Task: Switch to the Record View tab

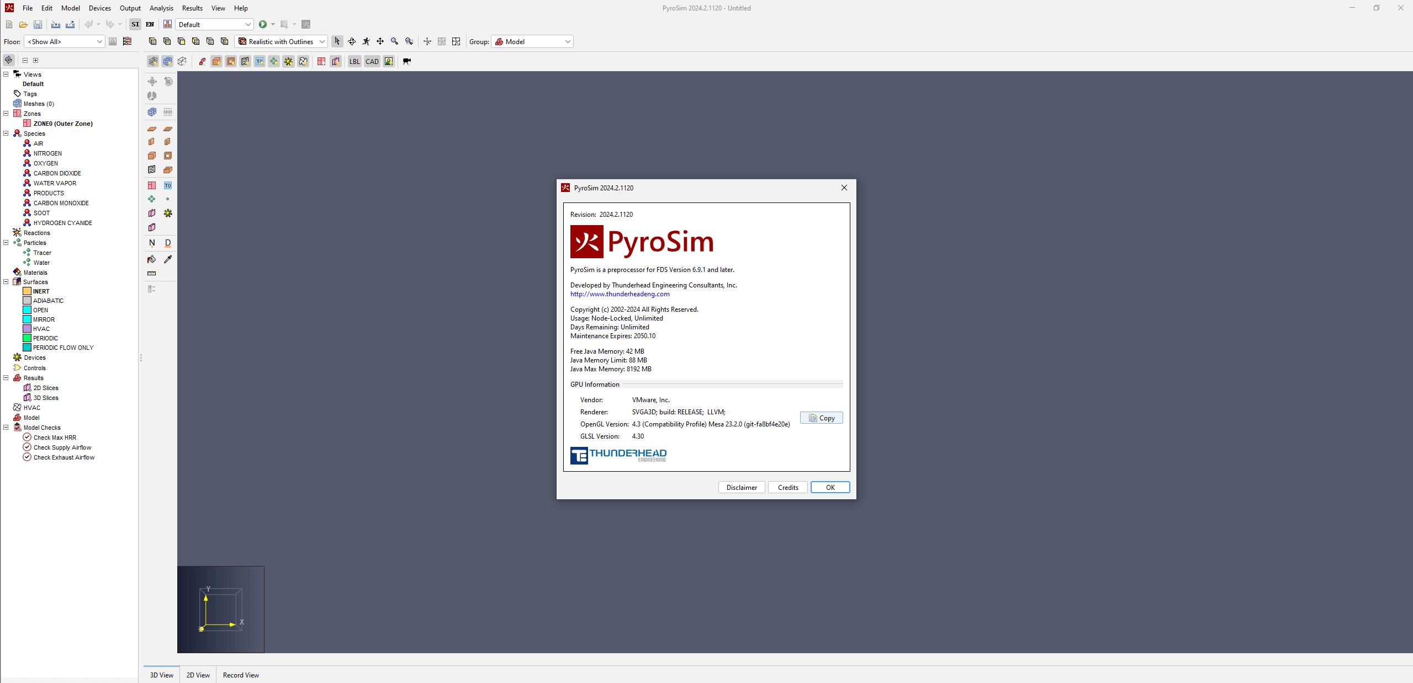Action: coord(241,675)
